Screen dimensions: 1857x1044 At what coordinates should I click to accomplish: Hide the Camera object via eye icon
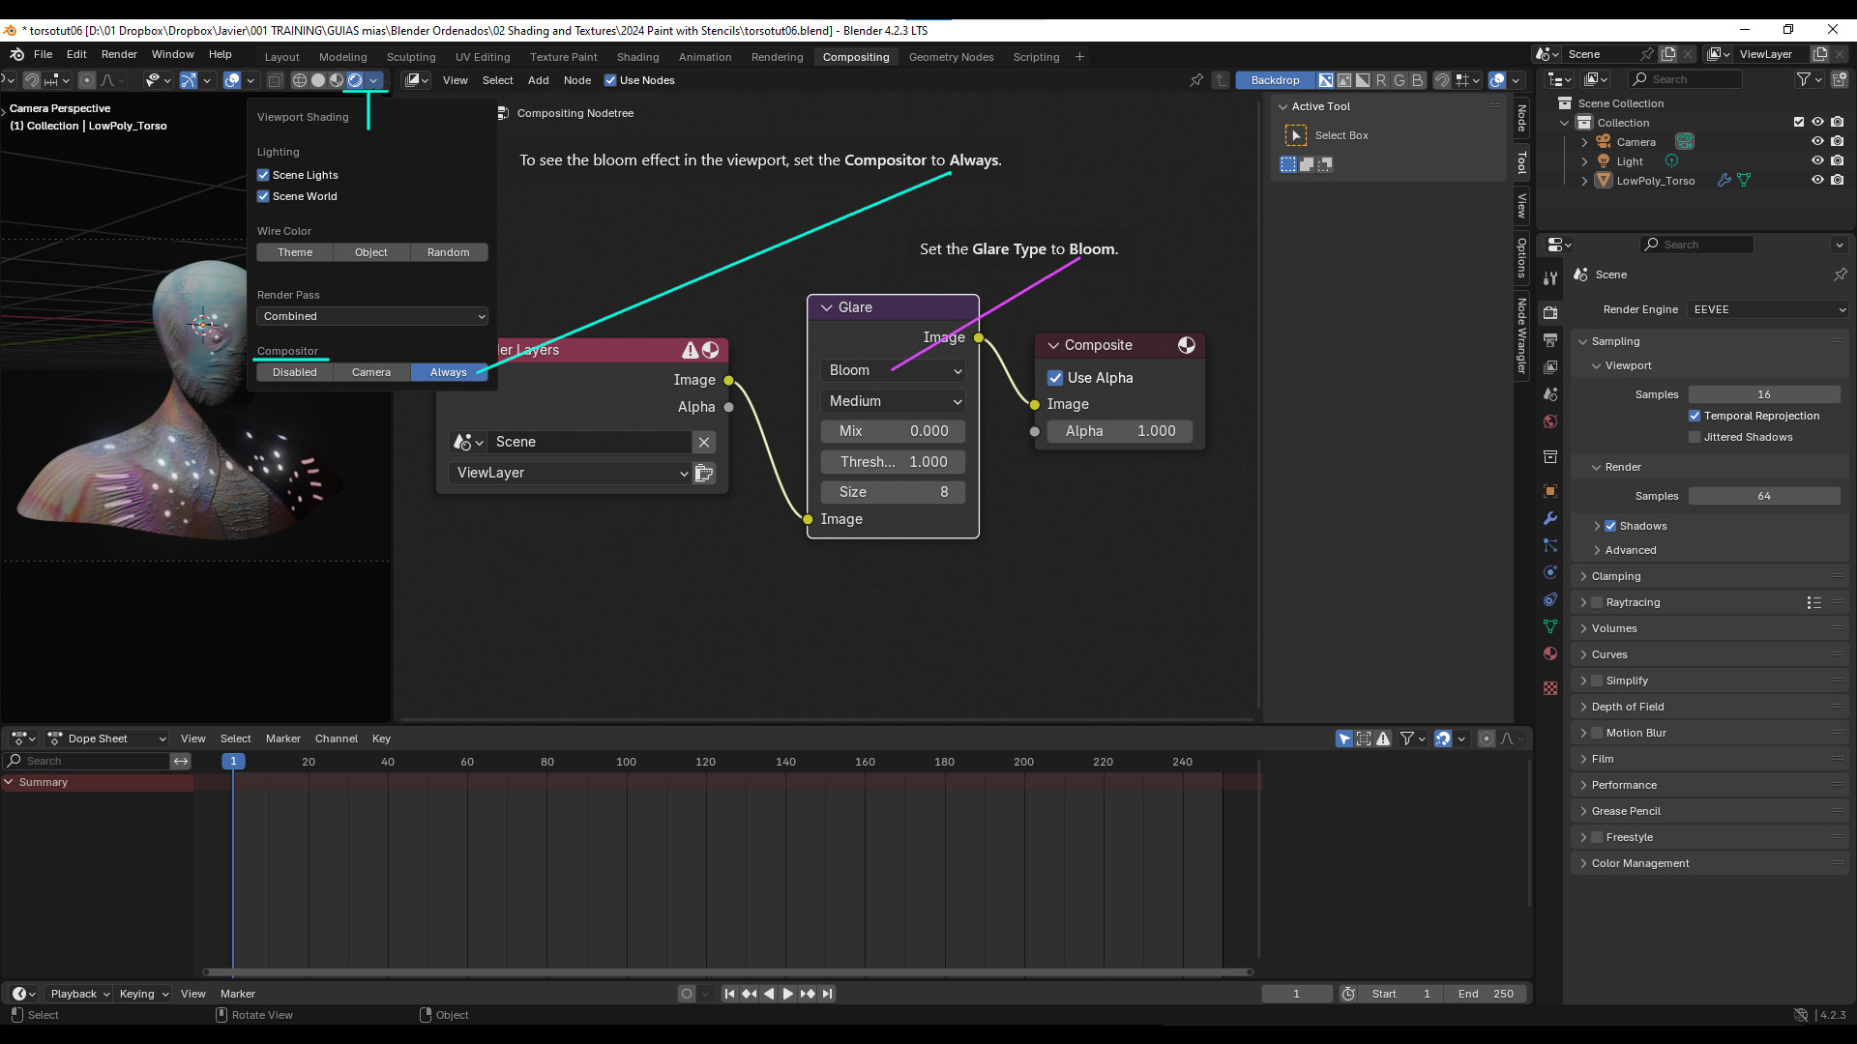[1817, 141]
